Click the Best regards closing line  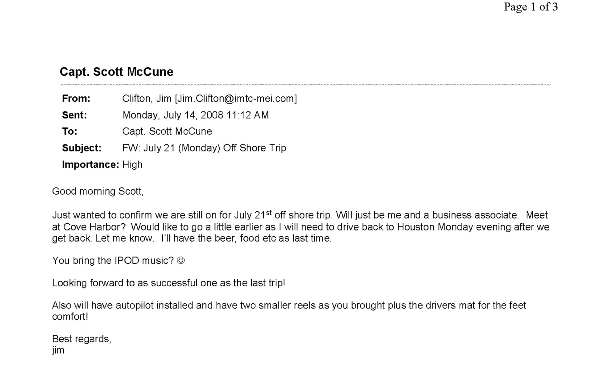coord(82,339)
